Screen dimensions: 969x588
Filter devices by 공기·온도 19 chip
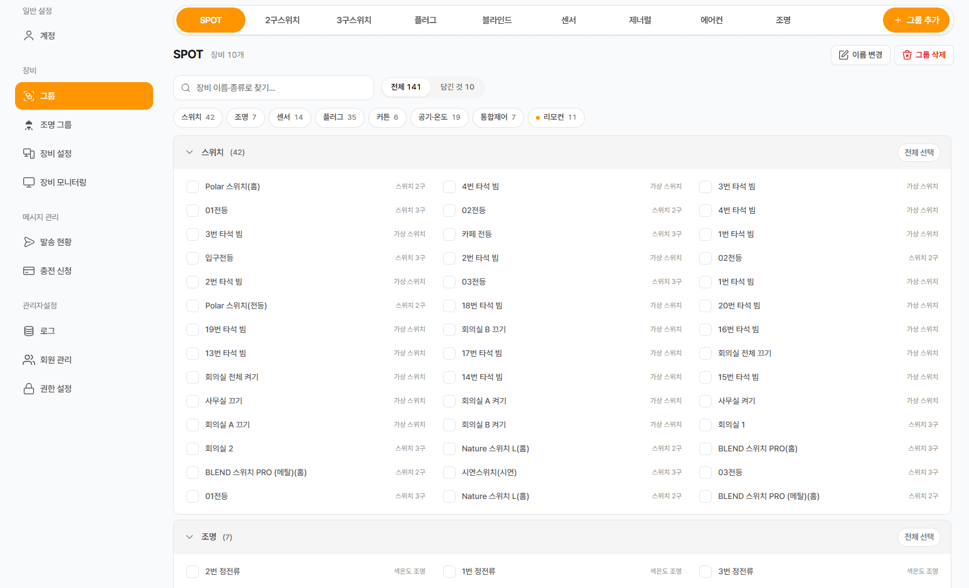click(439, 117)
